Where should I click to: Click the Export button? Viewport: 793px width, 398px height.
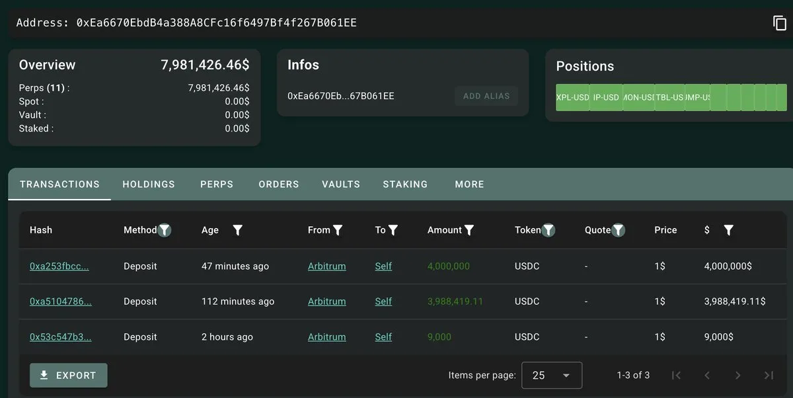coord(69,376)
